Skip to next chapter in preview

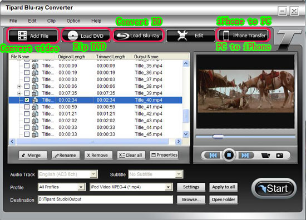[245, 156]
